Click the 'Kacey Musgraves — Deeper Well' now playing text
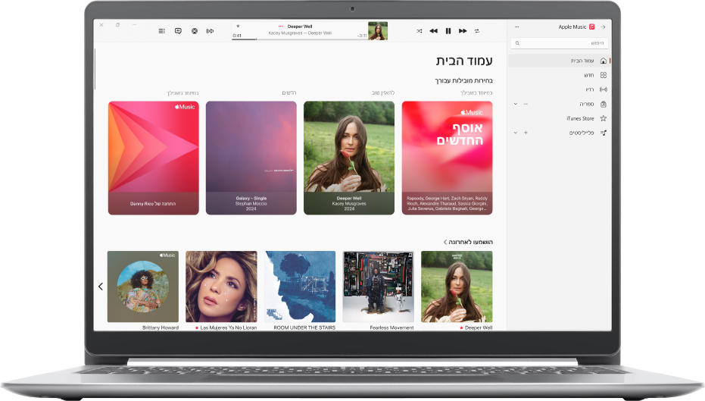The width and height of the screenshot is (705, 401). pyautogui.click(x=300, y=33)
